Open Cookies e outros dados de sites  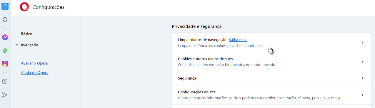(x=272, y=62)
